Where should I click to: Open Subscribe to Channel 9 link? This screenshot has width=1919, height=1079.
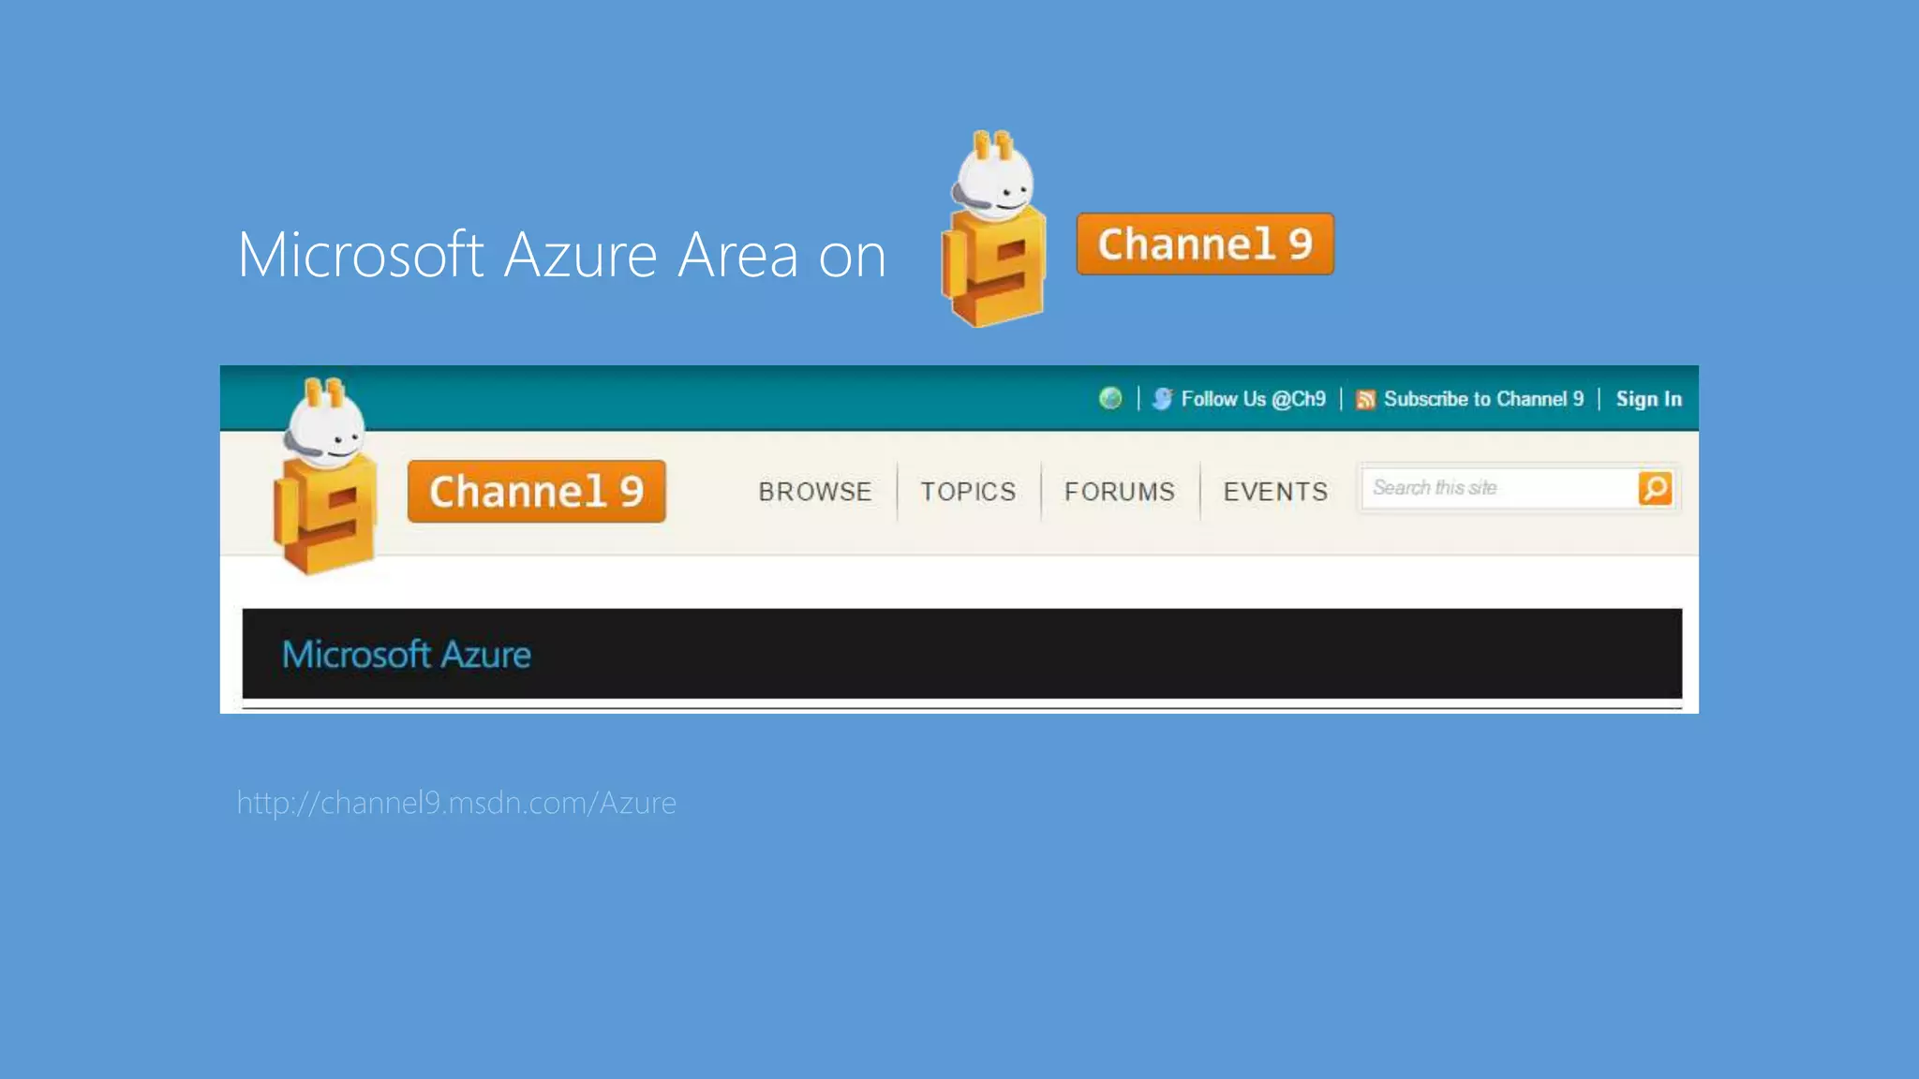(x=1483, y=399)
